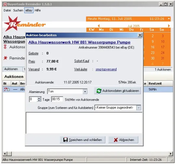Select calendar day 16
The width and height of the screenshot is (176, 165).
[x=153, y=47]
